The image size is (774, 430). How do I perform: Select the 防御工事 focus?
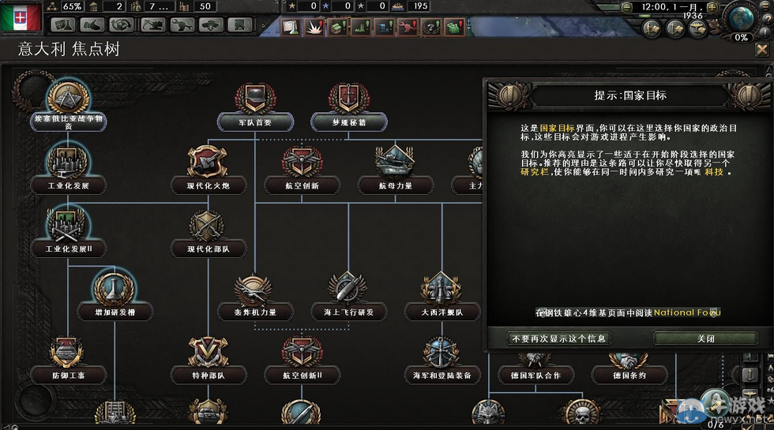(68, 352)
